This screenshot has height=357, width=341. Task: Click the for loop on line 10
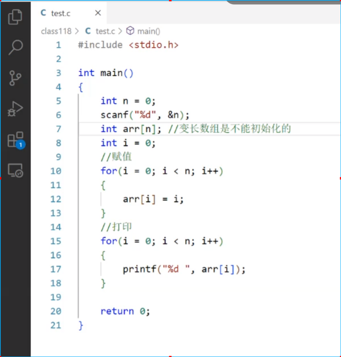point(162,171)
